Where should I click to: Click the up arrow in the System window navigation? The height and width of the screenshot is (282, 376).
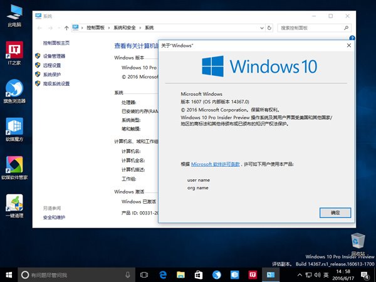(66, 28)
